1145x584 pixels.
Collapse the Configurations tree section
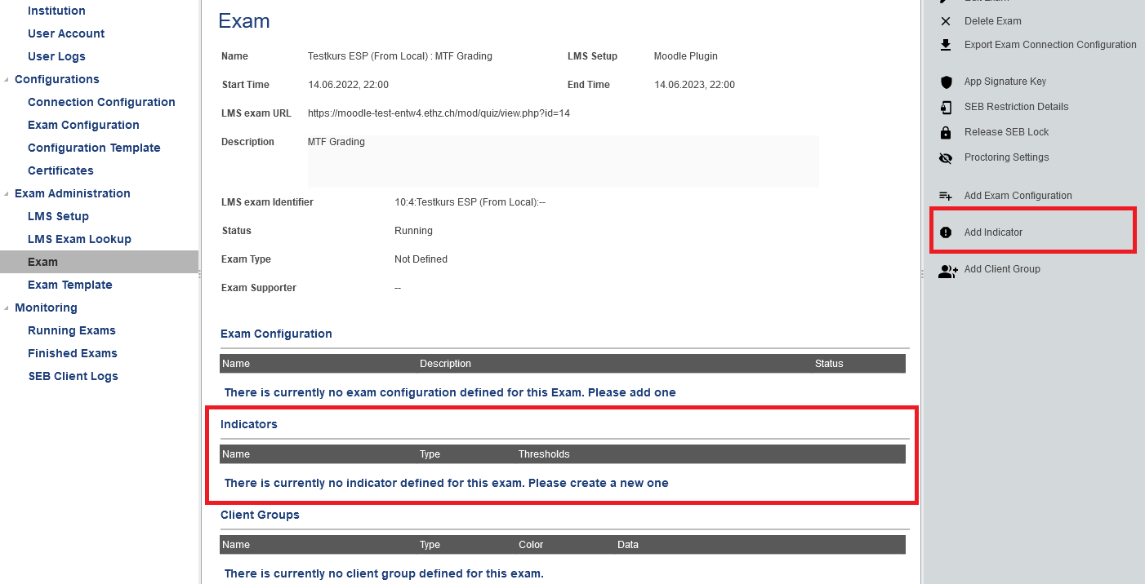[7, 80]
